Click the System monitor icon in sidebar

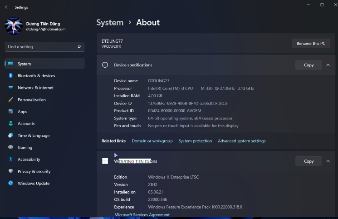pos(10,64)
